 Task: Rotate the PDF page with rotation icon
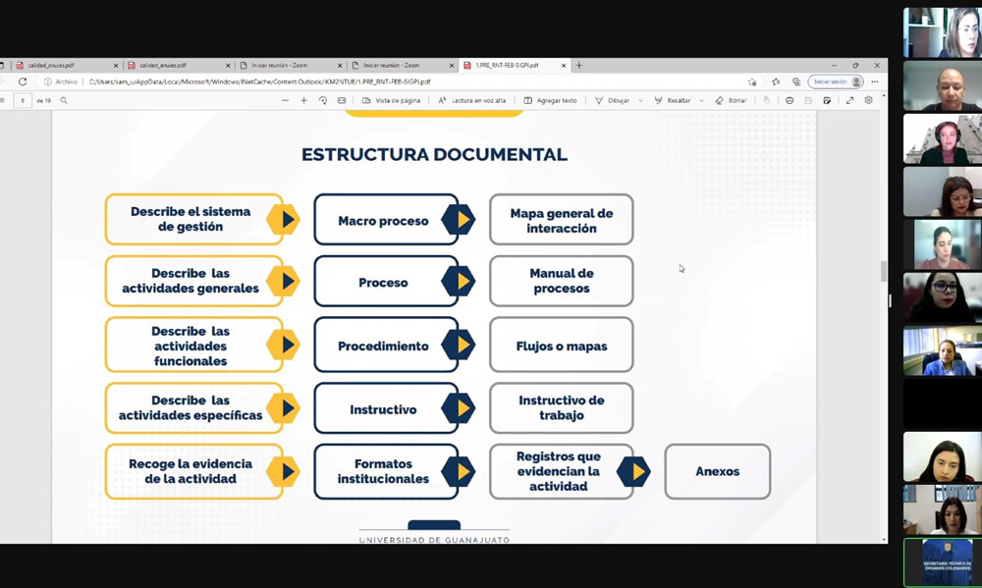[x=323, y=100]
